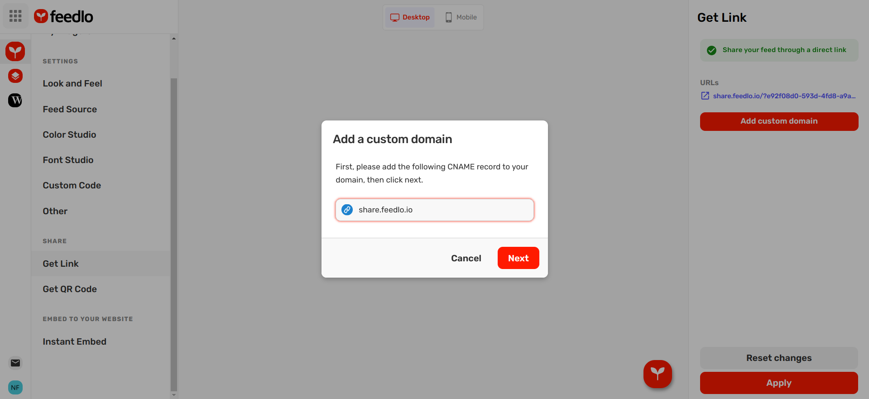Image resolution: width=869 pixels, height=399 pixels.
Task: Cancel the custom domain dialog
Action: click(x=466, y=258)
